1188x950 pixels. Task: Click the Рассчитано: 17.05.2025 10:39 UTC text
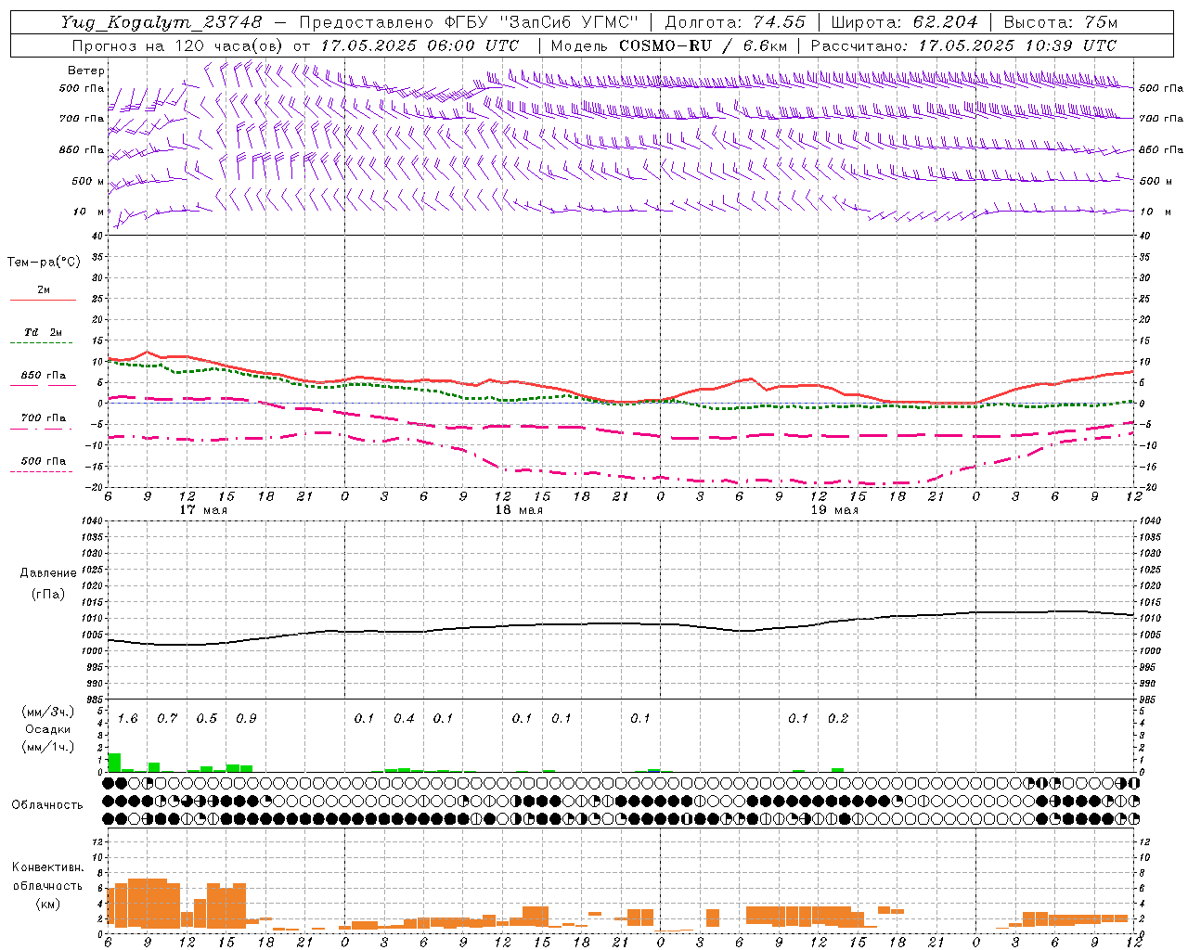(963, 45)
